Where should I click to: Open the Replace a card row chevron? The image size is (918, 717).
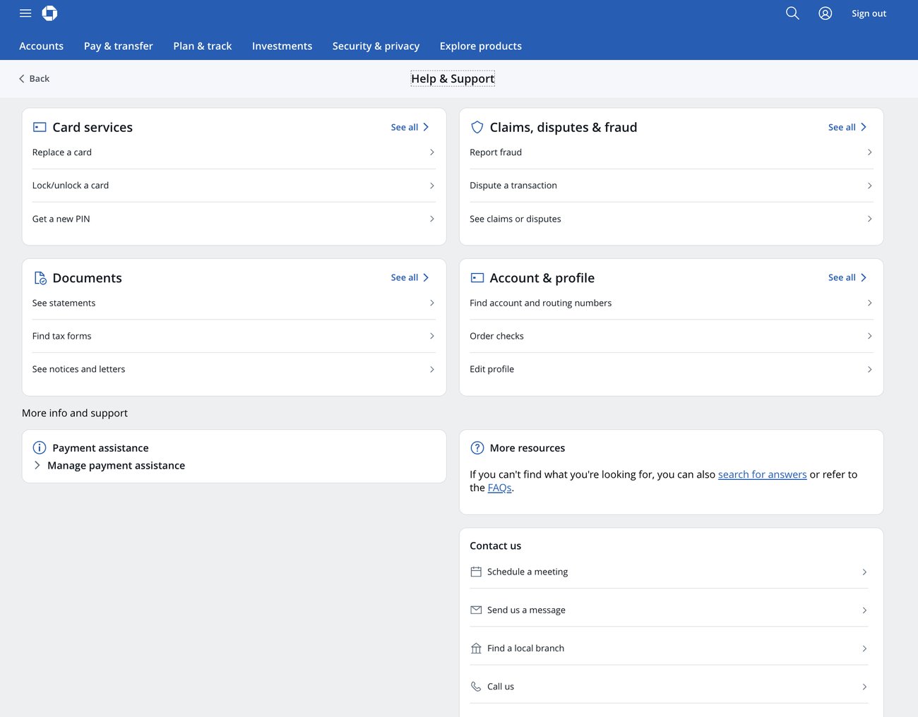coord(432,152)
